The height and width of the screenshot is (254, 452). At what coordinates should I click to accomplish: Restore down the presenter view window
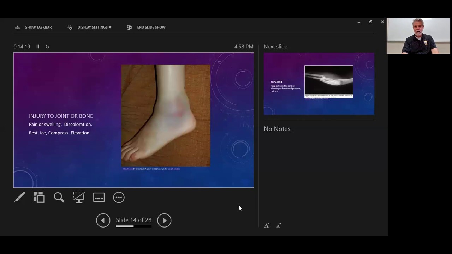(x=370, y=22)
